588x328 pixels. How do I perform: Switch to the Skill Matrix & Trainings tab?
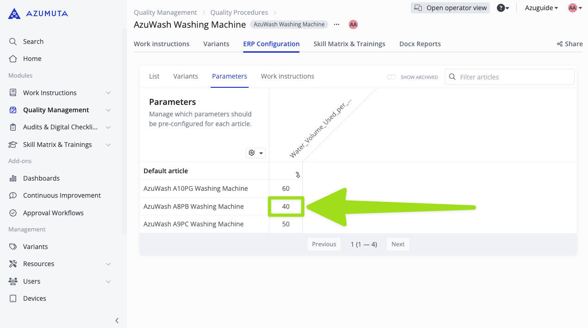pyautogui.click(x=349, y=43)
